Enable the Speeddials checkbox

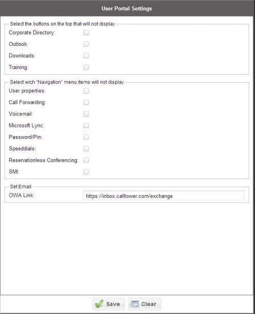[x=86, y=149]
